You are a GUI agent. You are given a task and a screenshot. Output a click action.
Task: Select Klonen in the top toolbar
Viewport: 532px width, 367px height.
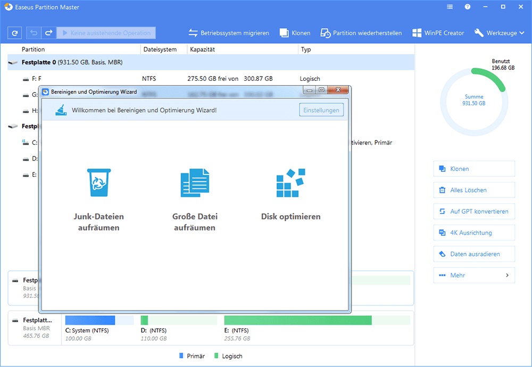(295, 32)
